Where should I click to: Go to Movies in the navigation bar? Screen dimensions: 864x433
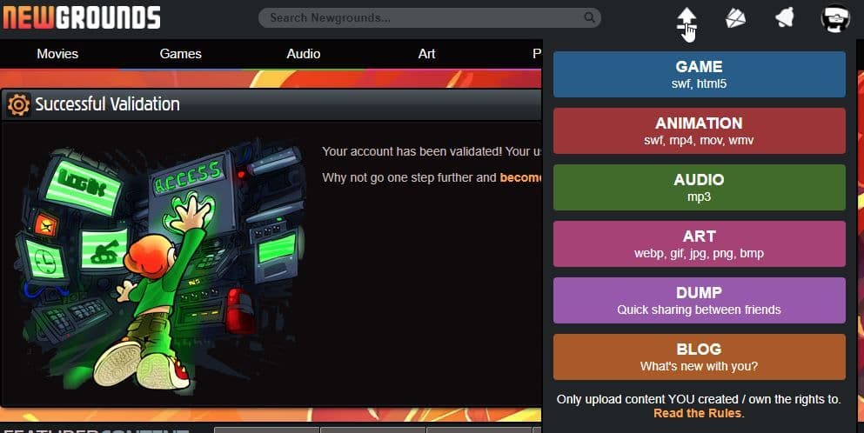pos(57,54)
